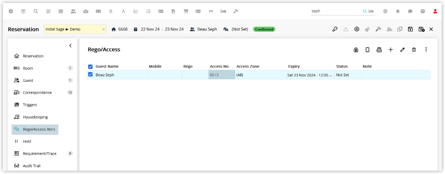Open the red user profile icon
Image resolution: width=445 pixels, height=174 pixels.
[435, 11]
